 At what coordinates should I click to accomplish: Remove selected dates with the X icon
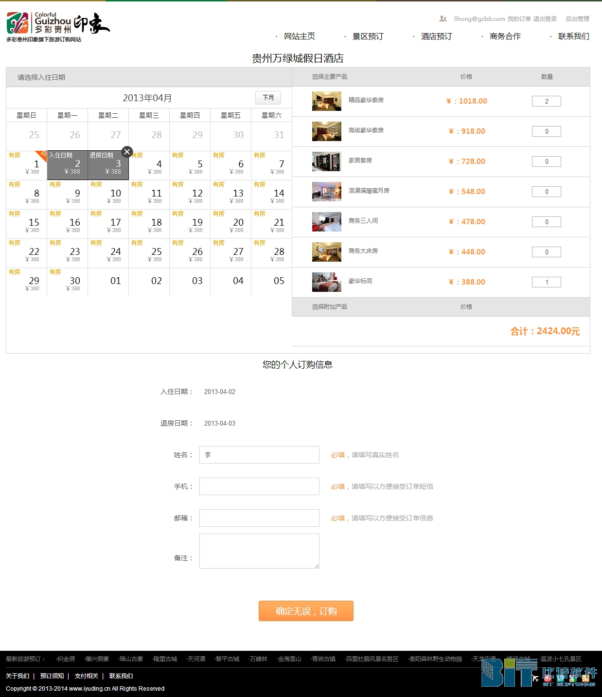(127, 152)
